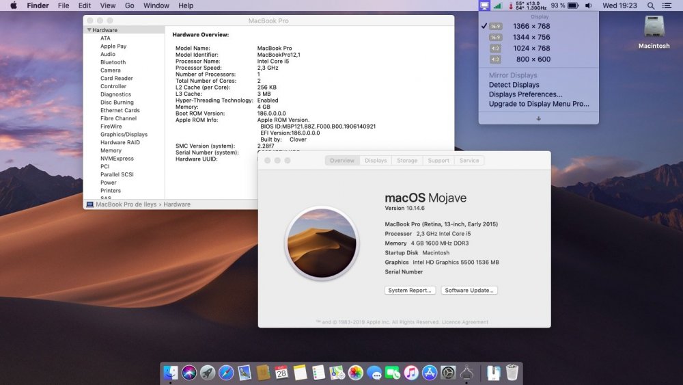Open Spotlight search magnifier
This screenshot has height=385, width=683.
651,5
